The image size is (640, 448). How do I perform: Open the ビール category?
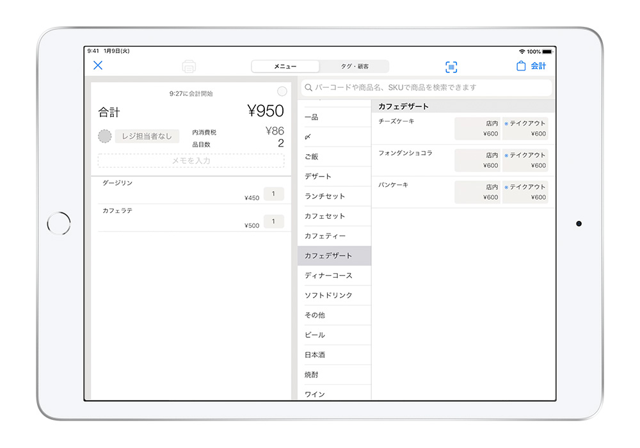334,335
